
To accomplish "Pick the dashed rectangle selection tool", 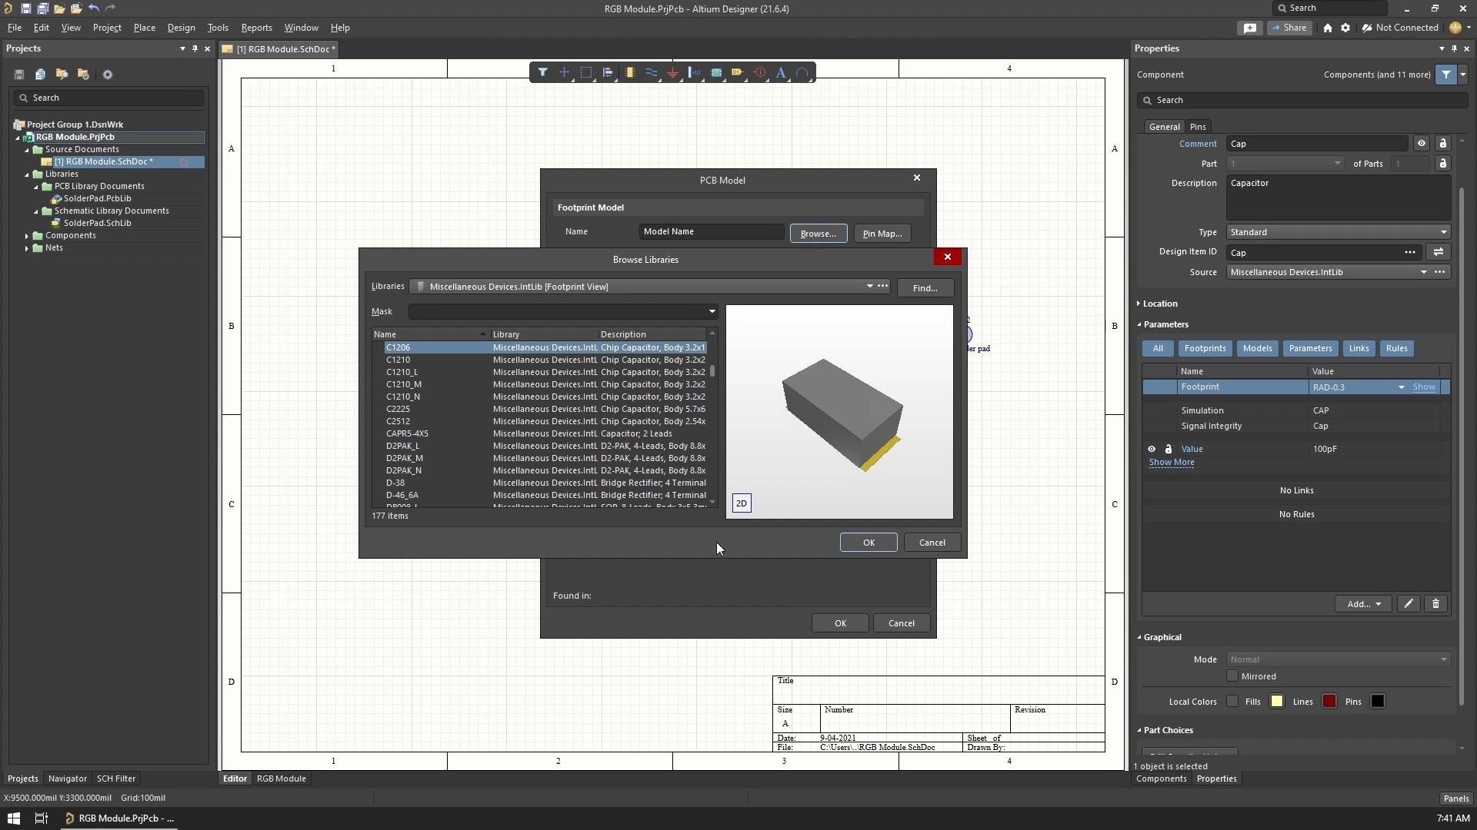I will tap(586, 72).
